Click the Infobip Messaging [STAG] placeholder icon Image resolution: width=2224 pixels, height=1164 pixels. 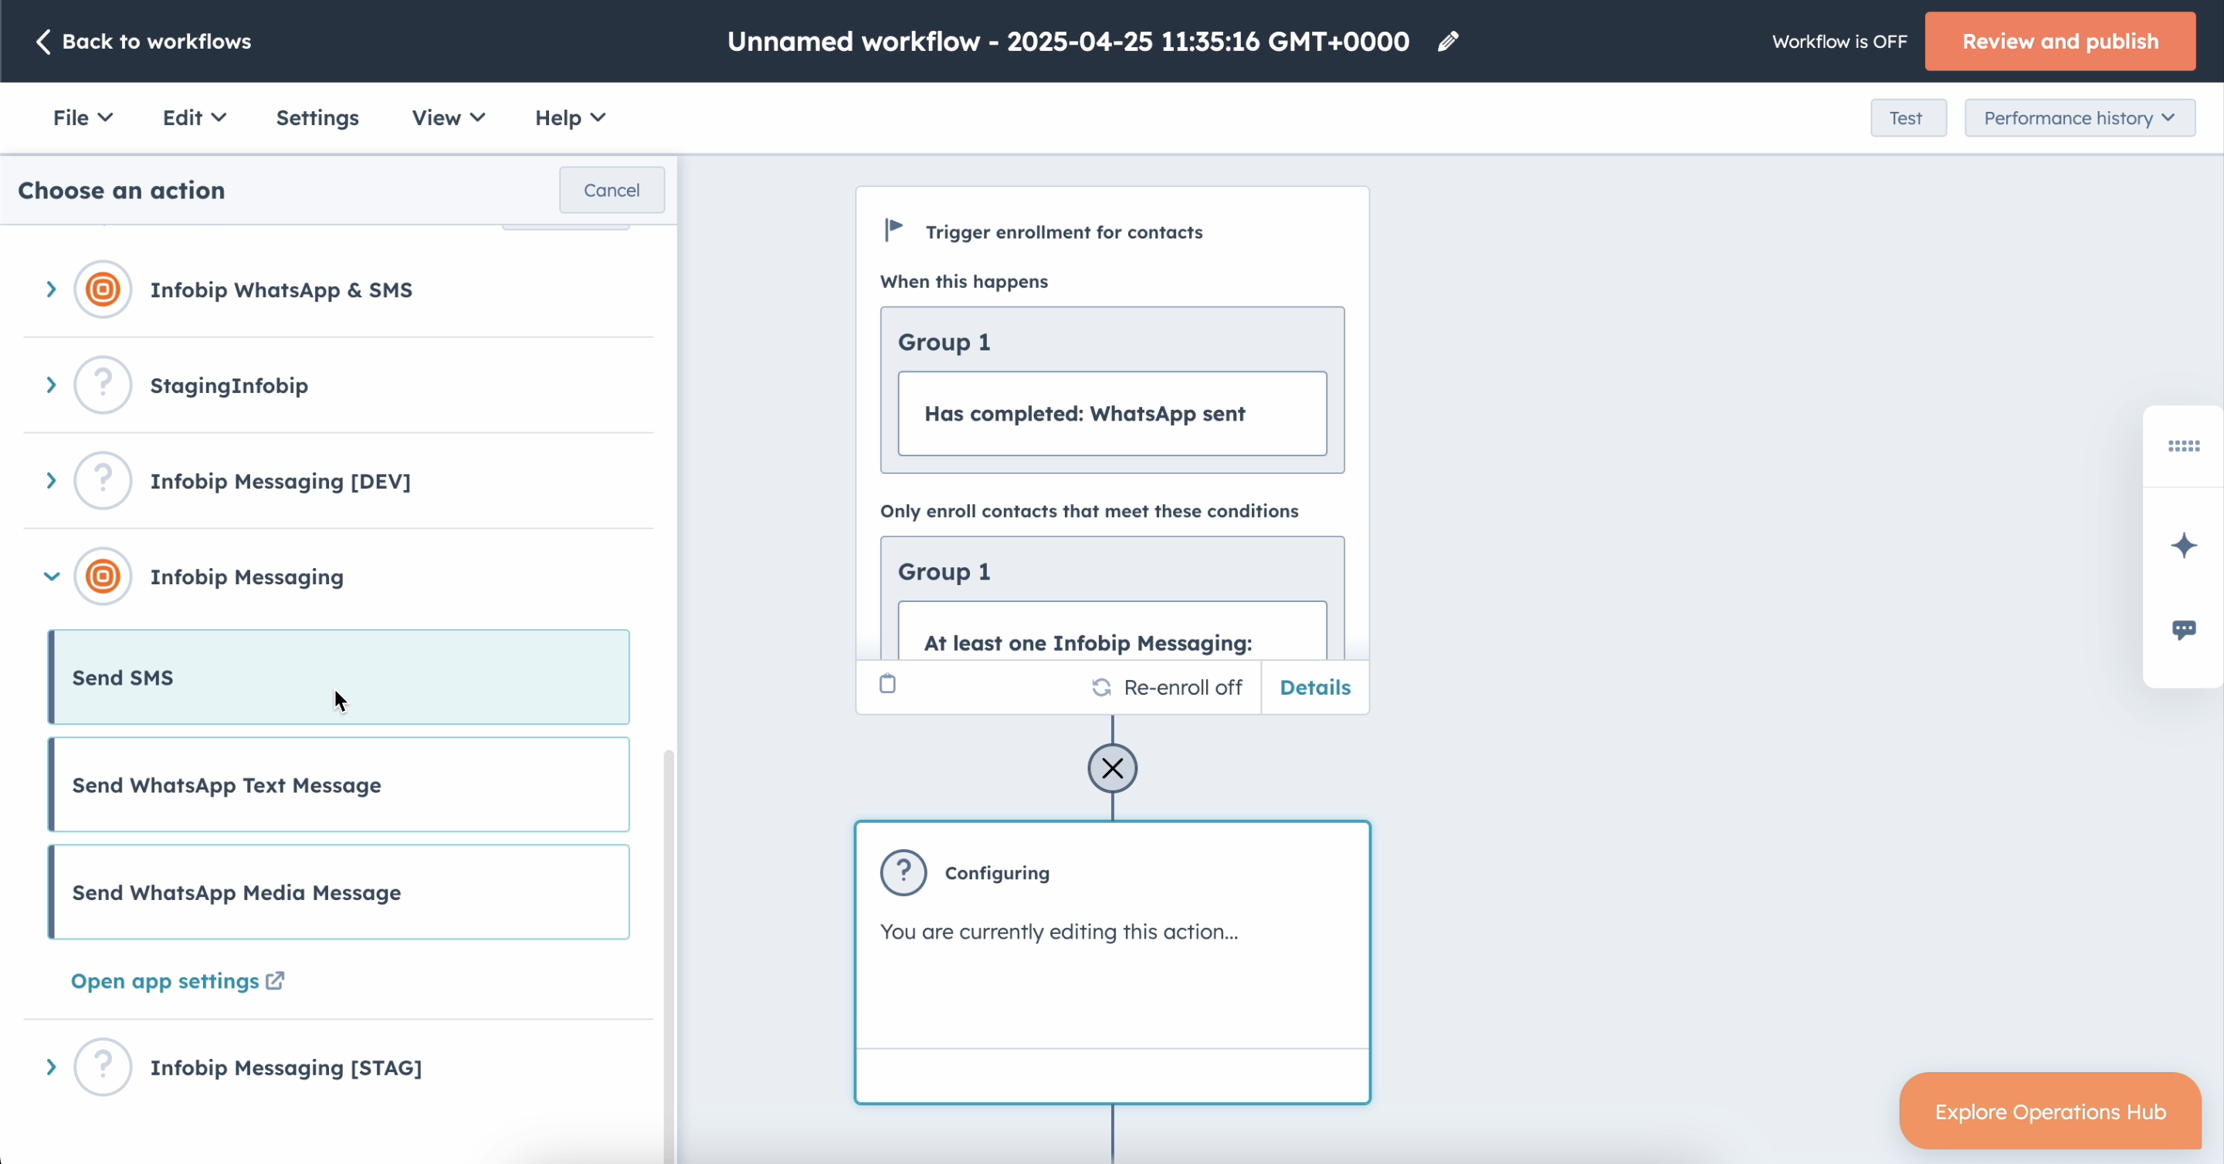pos(103,1068)
